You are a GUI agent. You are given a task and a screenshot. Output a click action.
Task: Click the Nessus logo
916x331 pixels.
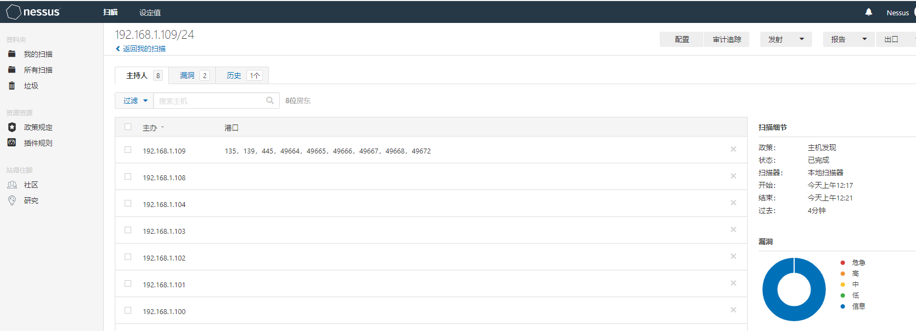pyautogui.click(x=33, y=12)
